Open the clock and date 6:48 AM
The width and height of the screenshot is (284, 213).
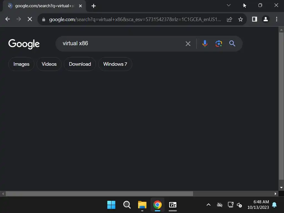click(258, 204)
